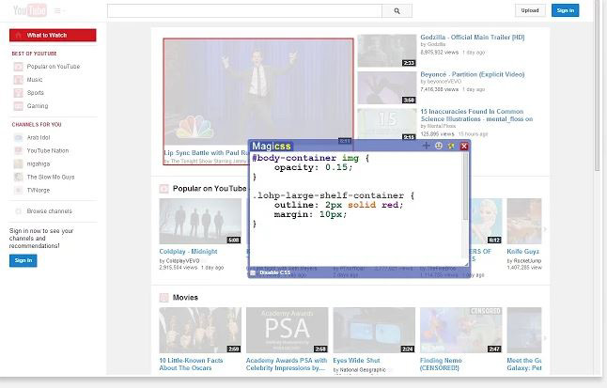The width and height of the screenshot is (607, 388).
Task: Click the YouTube search field
Action: [244, 11]
